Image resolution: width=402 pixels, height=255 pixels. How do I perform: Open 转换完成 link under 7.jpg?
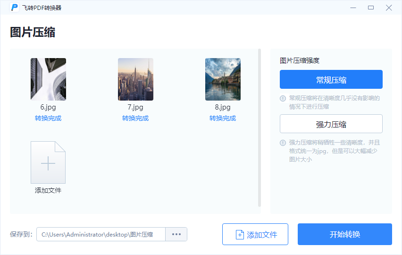[135, 118]
